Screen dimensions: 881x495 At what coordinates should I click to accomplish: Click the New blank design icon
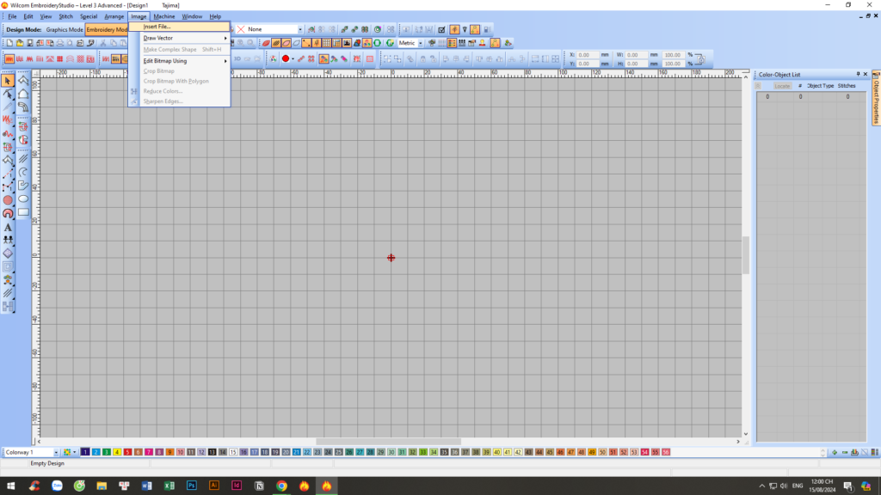point(9,43)
